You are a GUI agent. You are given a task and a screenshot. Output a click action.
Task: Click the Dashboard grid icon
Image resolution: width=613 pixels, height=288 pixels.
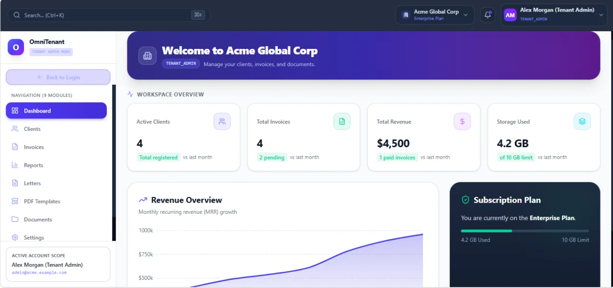(15, 111)
